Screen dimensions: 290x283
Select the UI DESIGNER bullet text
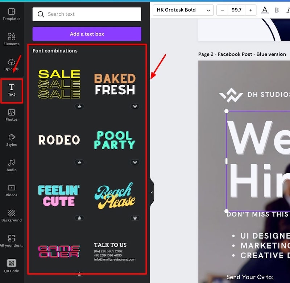pos(265,236)
